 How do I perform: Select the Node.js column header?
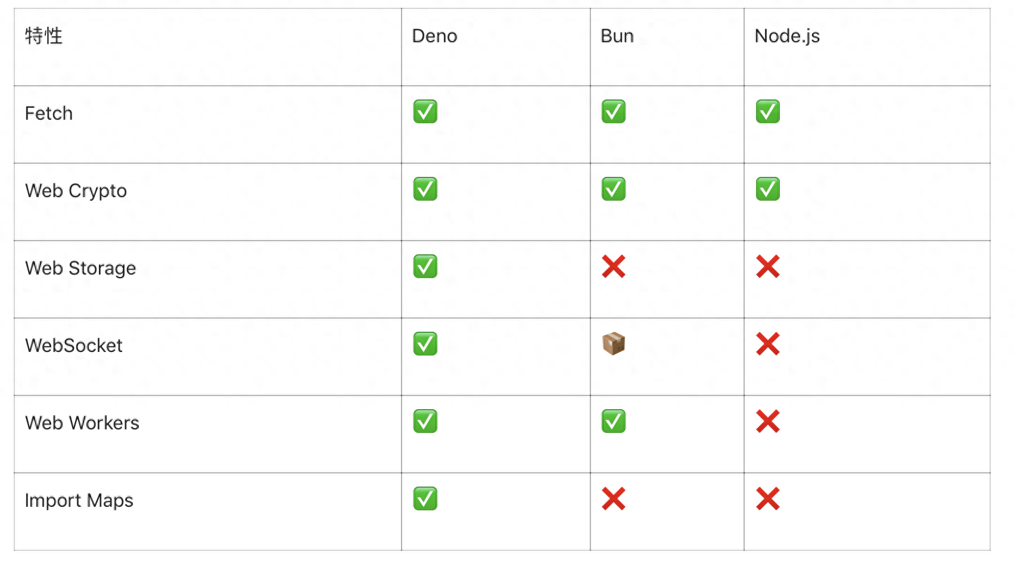coord(787,36)
